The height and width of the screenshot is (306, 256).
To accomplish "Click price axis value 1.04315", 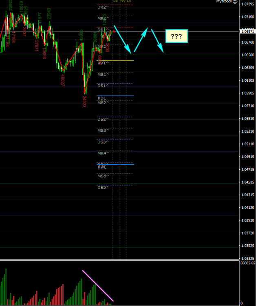I will [x=248, y=195].
